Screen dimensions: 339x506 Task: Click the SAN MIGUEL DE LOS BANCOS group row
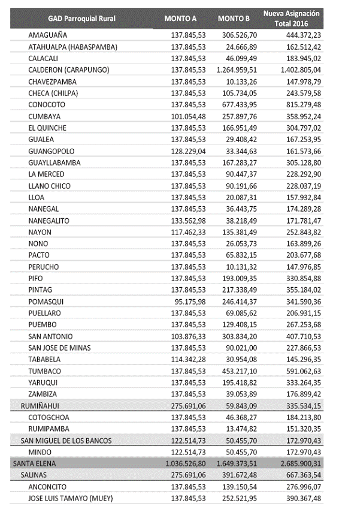[167, 441]
